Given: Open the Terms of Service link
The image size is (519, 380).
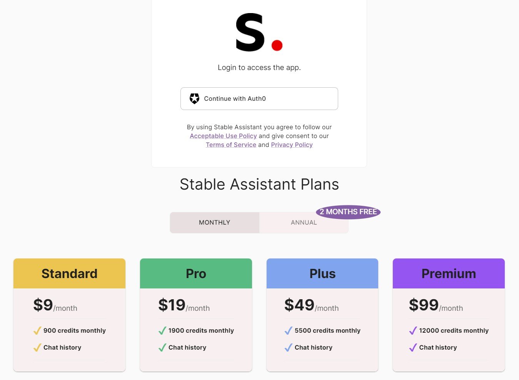Looking at the screenshot, I should click(231, 145).
